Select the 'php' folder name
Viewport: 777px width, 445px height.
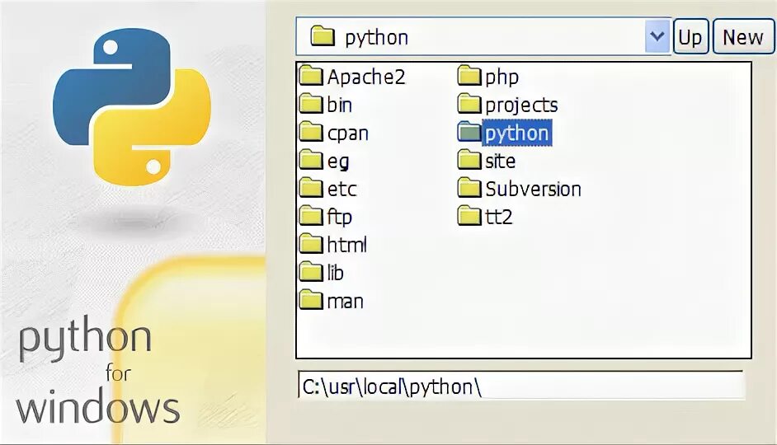(x=502, y=78)
